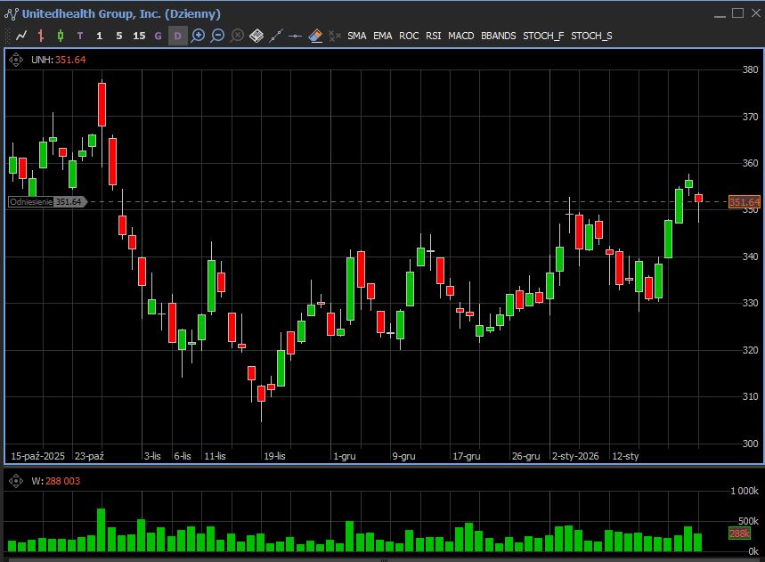Toggle the tick T interval button
This screenshot has height=562, width=765.
[x=80, y=36]
